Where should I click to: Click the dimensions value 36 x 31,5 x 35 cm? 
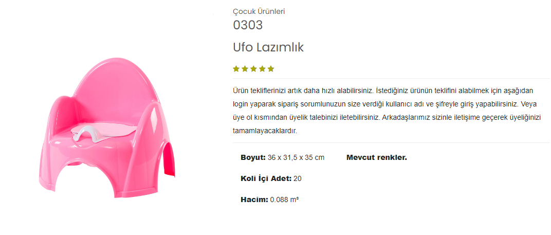coord(296,157)
